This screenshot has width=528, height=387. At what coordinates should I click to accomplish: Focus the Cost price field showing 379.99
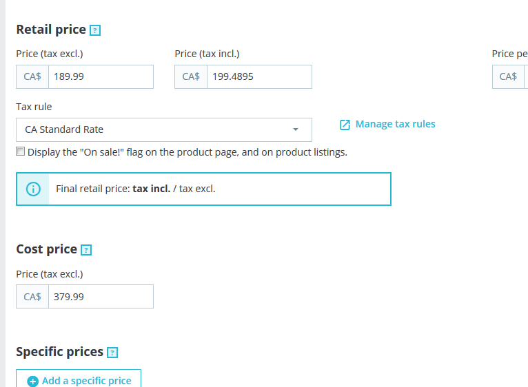coord(101,297)
